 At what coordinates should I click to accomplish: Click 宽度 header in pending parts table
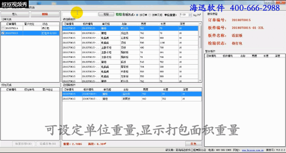143,24
